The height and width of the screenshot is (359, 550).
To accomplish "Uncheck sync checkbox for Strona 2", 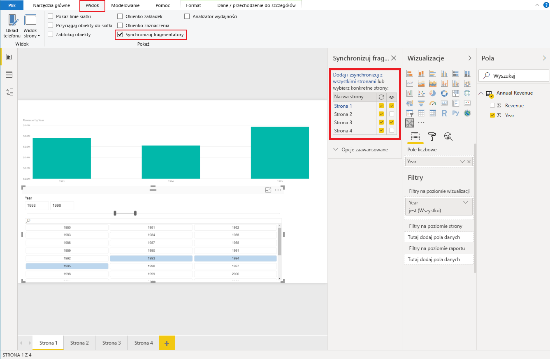I will (381, 114).
